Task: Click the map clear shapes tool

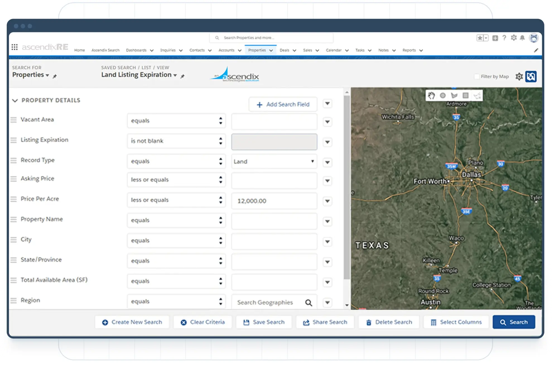Action: 477,96
